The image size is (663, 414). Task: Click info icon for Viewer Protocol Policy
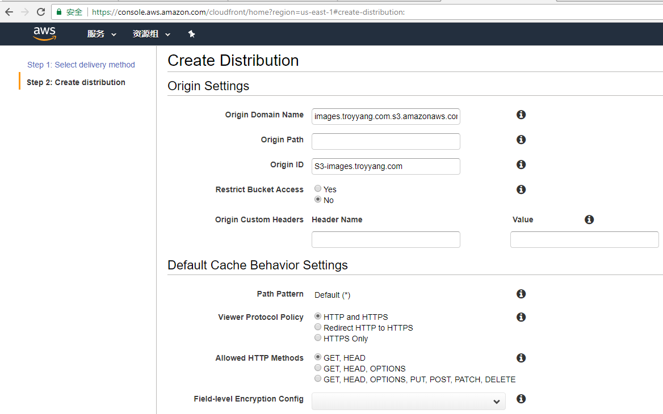(521, 317)
